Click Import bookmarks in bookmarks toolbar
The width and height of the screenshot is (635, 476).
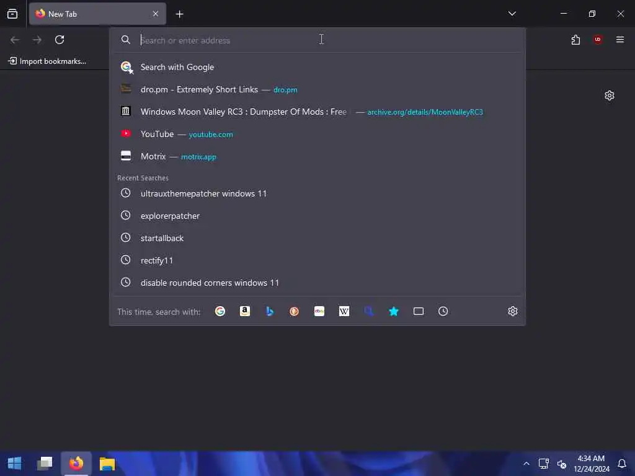(x=47, y=61)
